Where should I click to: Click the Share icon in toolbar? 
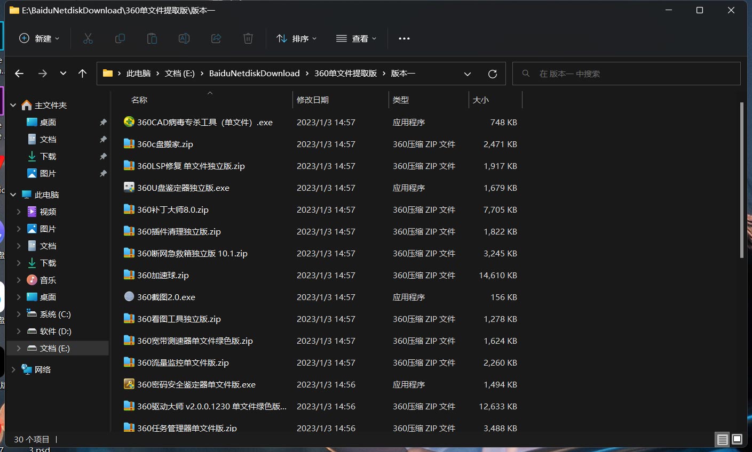coord(216,38)
